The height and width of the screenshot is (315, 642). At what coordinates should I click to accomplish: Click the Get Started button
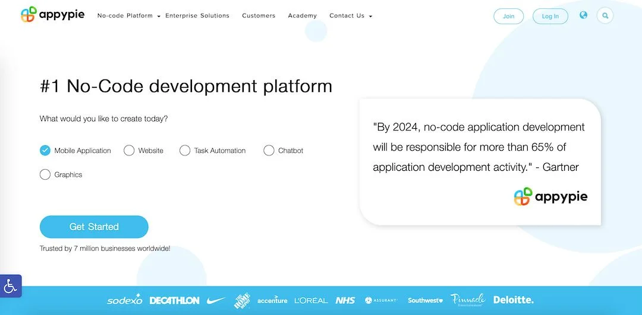94,227
